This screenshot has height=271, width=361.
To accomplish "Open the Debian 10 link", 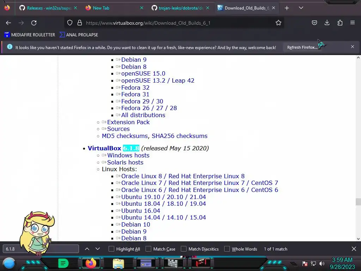I will (136, 224).
